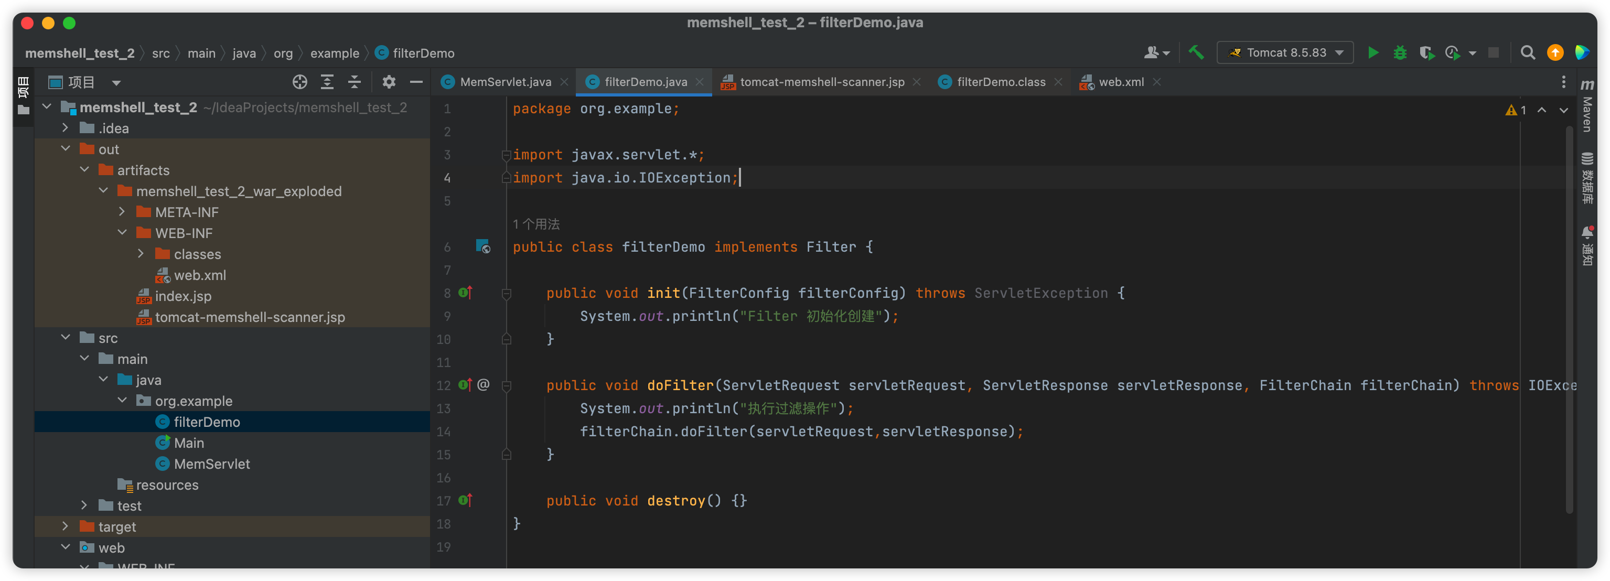Click the grayed-out Stop button
The image size is (1610, 581).
click(x=1493, y=52)
